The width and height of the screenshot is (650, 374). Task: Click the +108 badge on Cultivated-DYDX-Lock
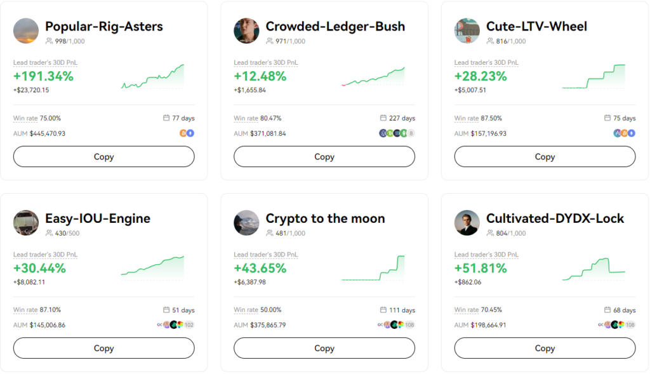tap(631, 324)
